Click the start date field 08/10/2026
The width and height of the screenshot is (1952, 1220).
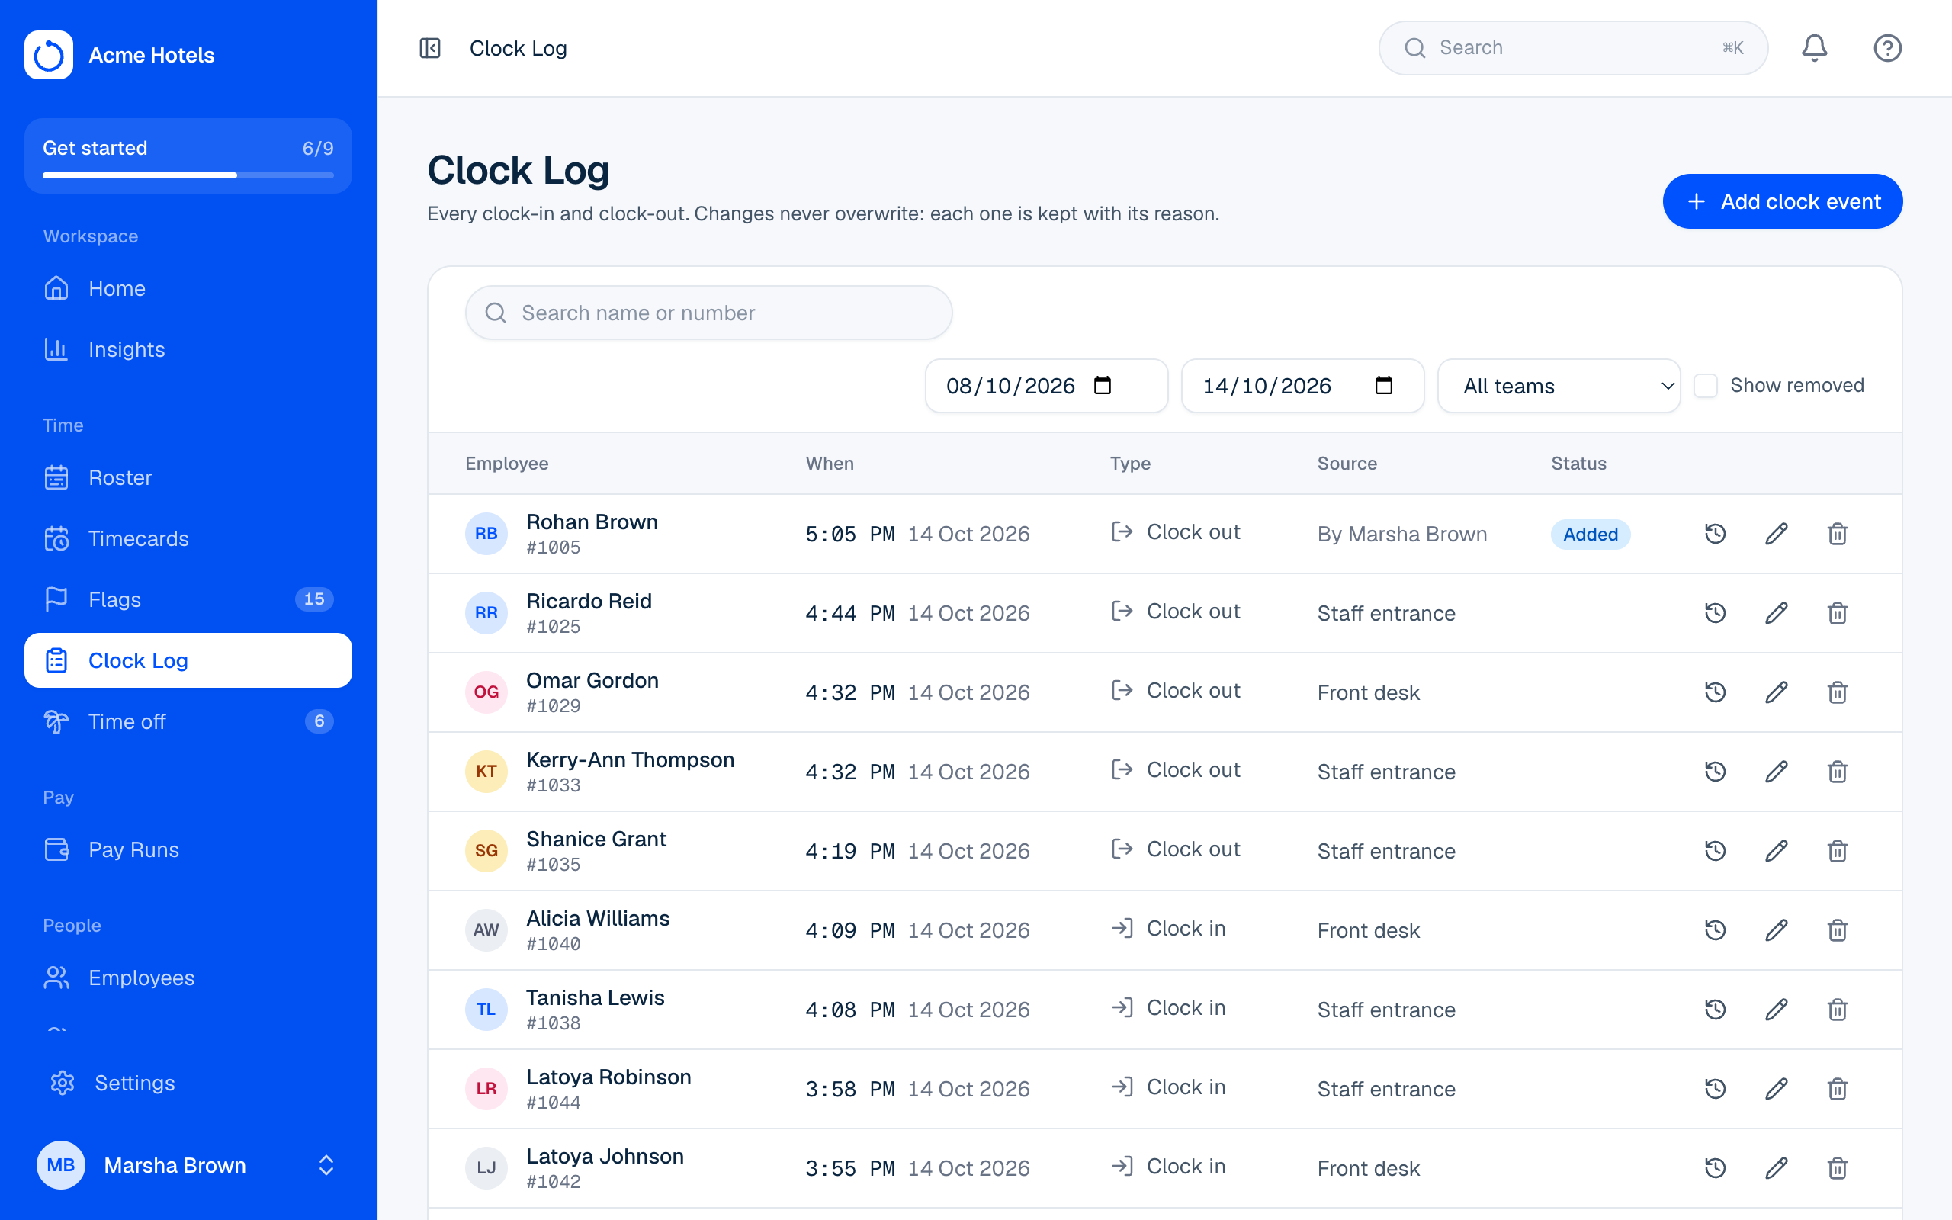(x=1046, y=386)
